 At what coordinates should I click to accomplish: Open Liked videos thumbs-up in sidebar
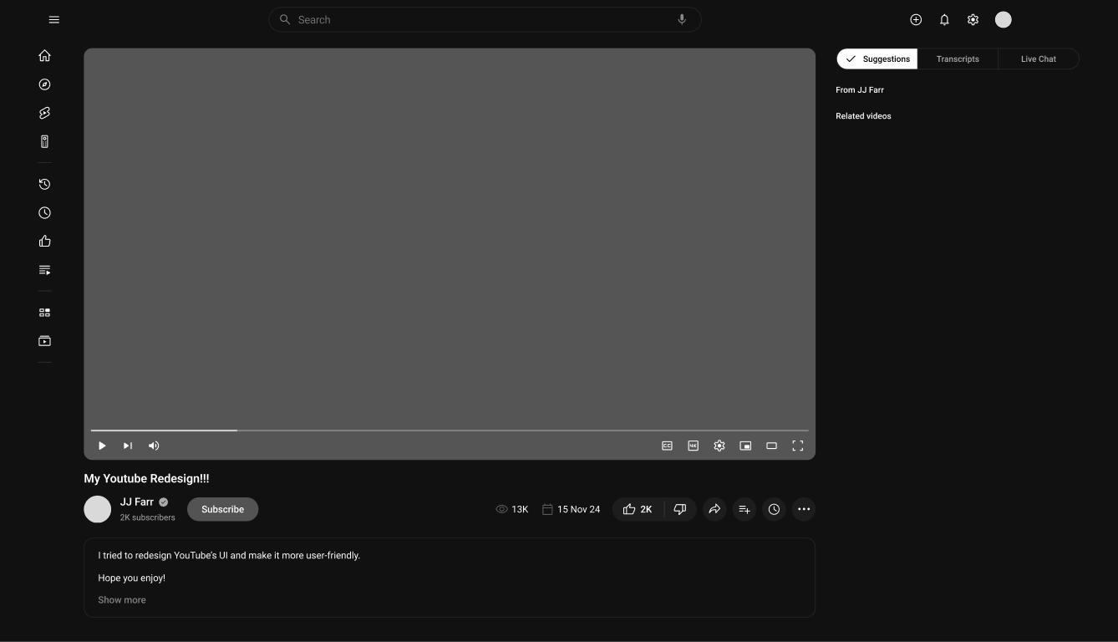[45, 242]
